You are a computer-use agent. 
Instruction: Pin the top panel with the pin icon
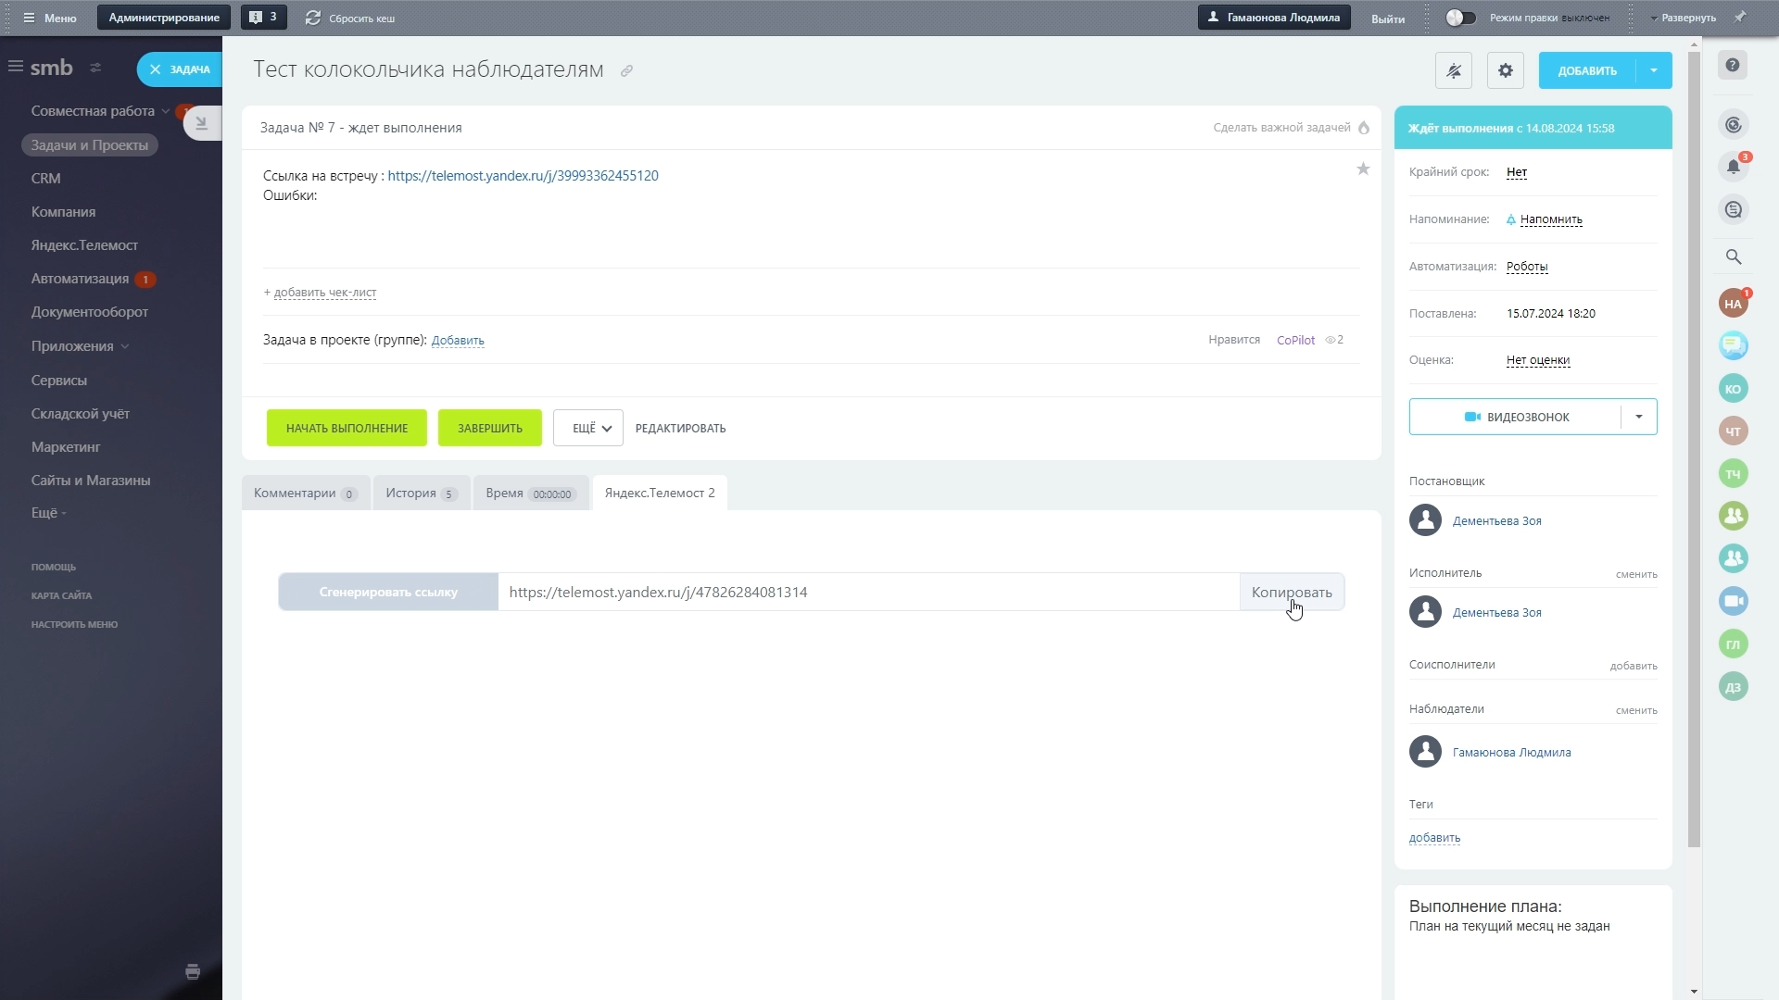(1740, 18)
